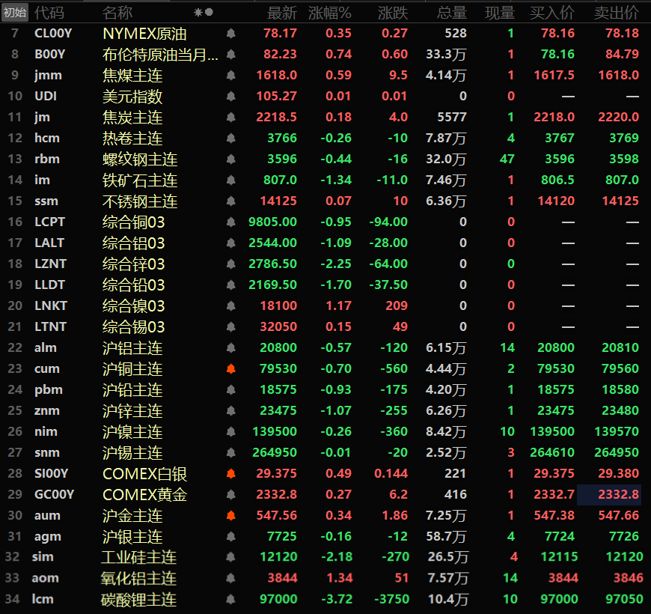Open the 布伦特原油当月 contract name
The height and width of the screenshot is (614, 651).
(x=160, y=55)
